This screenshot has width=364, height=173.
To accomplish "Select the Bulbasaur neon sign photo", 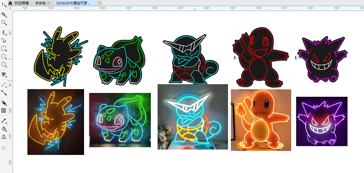I will tap(120, 120).
